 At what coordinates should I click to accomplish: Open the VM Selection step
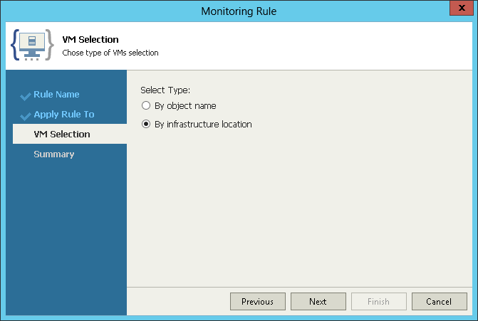click(70, 134)
